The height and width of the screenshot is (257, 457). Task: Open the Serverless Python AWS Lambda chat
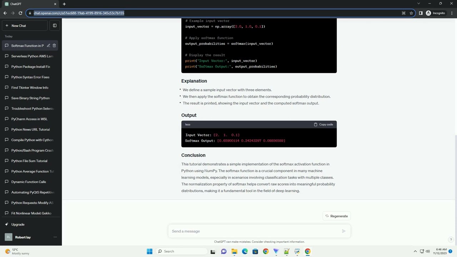tap(30, 56)
